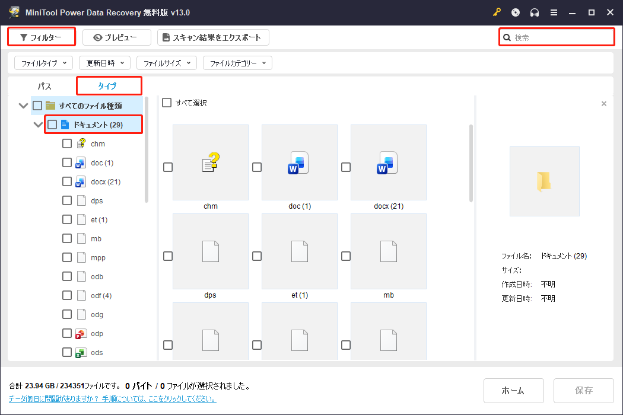Viewport: 623px width, 415px height.
Task: Open the ファイルサイズ dropdown
Action: pyautogui.click(x=167, y=63)
